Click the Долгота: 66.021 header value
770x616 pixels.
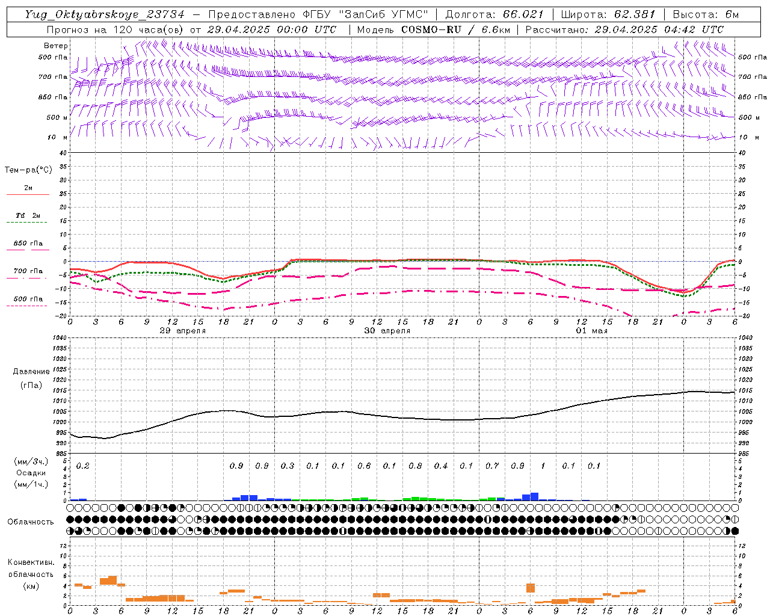[494, 14]
